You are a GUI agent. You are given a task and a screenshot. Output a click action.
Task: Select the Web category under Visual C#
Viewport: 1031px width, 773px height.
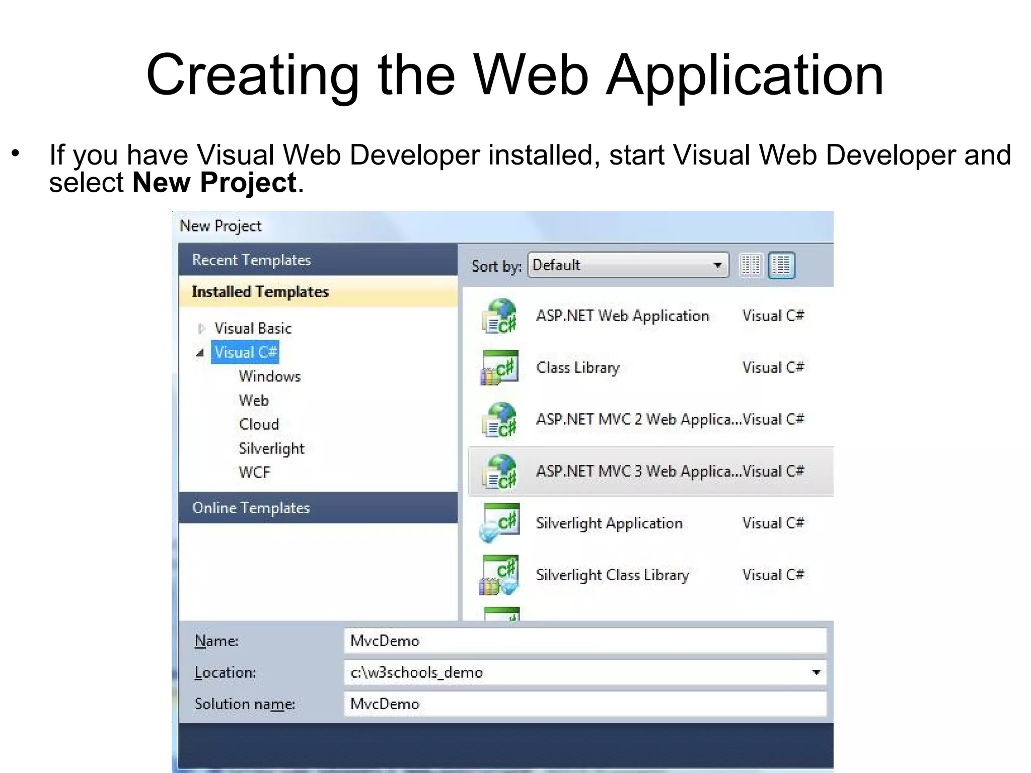tap(254, 401)
